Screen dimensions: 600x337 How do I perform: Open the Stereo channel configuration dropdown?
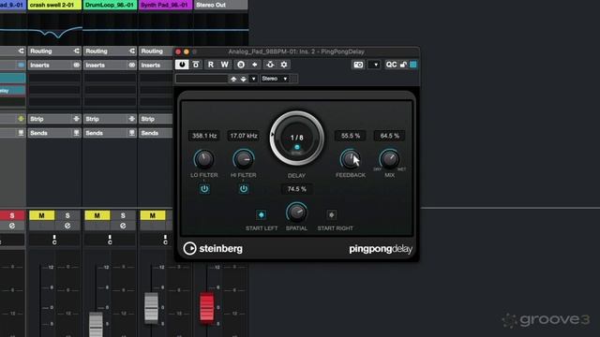point(275,79)
